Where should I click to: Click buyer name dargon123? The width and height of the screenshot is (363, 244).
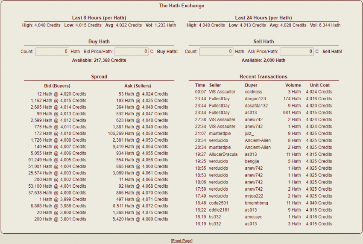255,99
